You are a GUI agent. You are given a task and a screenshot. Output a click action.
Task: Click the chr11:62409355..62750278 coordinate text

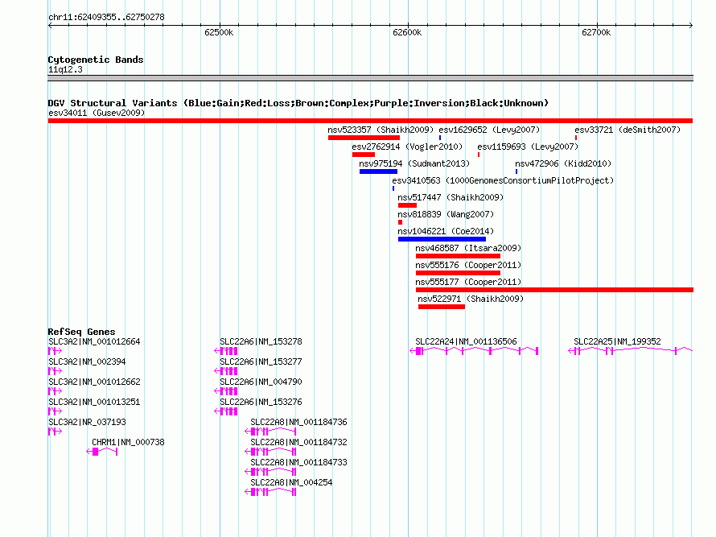(x=106, y=17)
